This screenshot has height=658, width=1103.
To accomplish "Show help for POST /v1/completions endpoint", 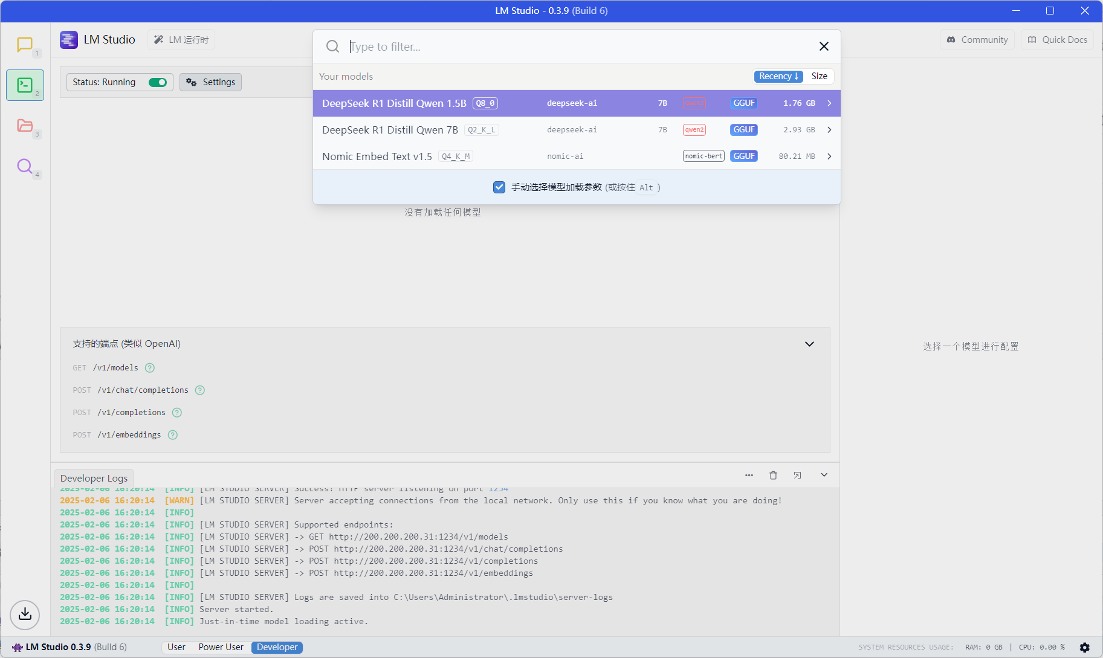I will pyautogui.click(x=177, y=413).
